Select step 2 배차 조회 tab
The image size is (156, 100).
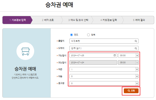[48, 20]
